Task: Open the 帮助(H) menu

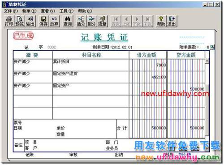Action: [85, 11]
